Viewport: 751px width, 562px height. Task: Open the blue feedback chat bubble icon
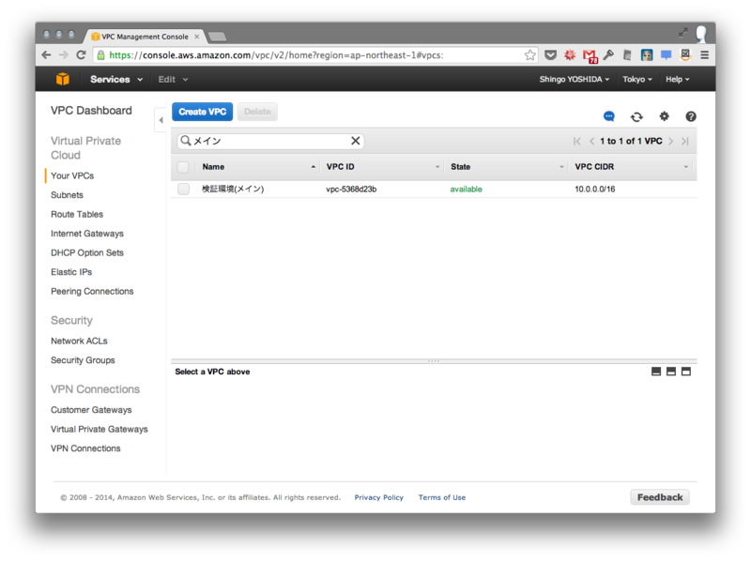point(608,116)
